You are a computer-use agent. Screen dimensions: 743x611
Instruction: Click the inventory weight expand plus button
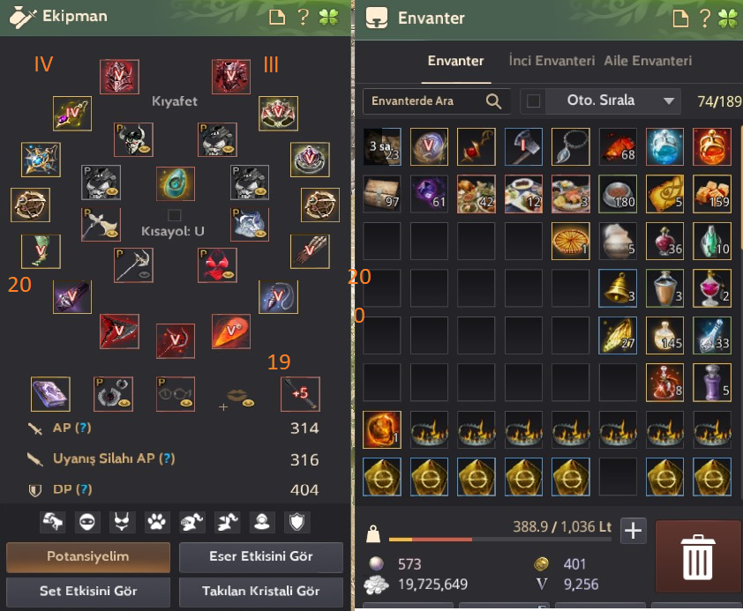633,531
